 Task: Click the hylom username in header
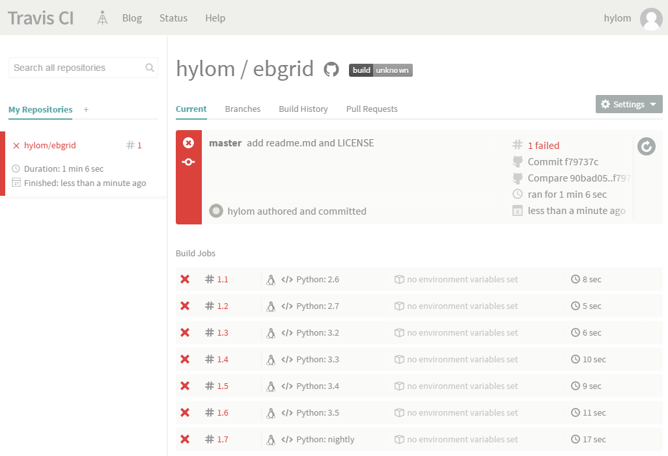[617, 18]
